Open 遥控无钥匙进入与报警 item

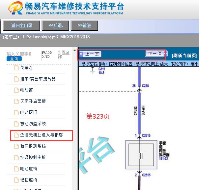click(42, 135)
